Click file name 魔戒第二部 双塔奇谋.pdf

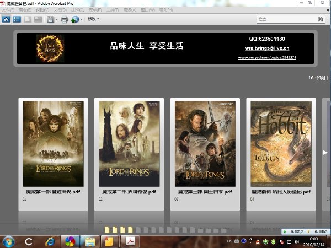coord(129,192)
